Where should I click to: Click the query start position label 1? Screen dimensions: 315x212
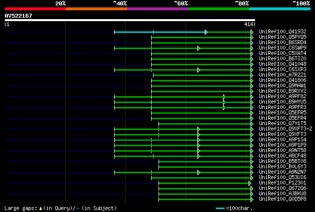(8, 24)
